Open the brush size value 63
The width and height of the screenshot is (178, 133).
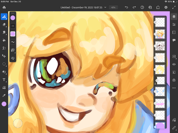point(13,26)
